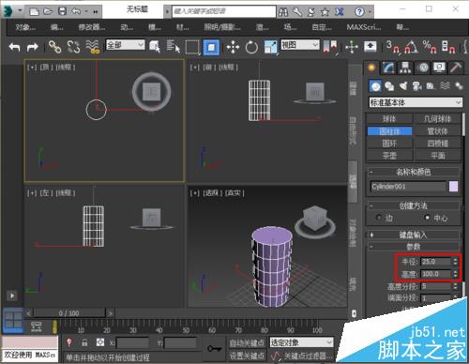Click the 自动关键点 auto key button
This screenshot has width=469, height=364.
[x=247, y=343]
